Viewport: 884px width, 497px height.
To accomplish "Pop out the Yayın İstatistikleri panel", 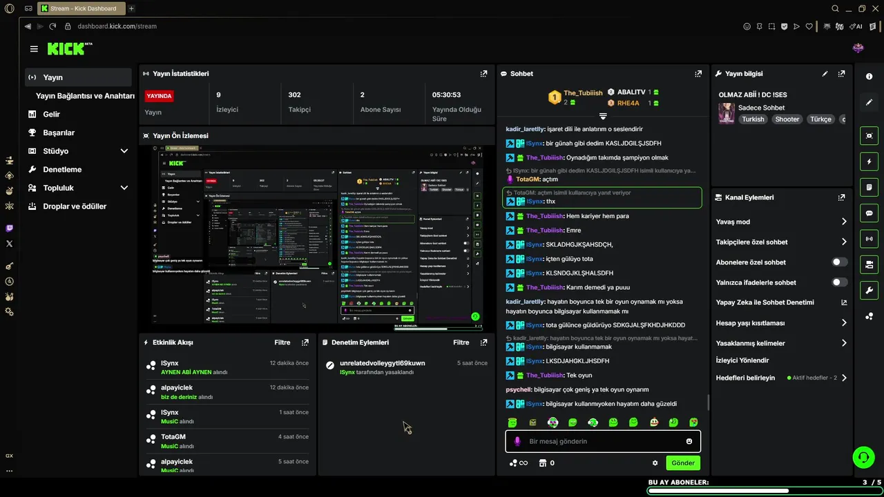I will 483,74.
